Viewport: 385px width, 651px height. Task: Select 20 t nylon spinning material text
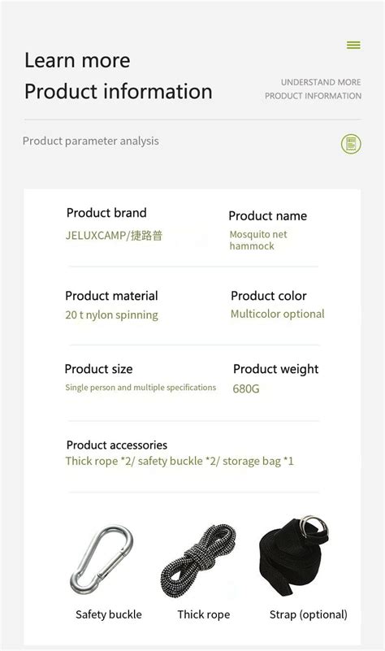tap(111, 315)
